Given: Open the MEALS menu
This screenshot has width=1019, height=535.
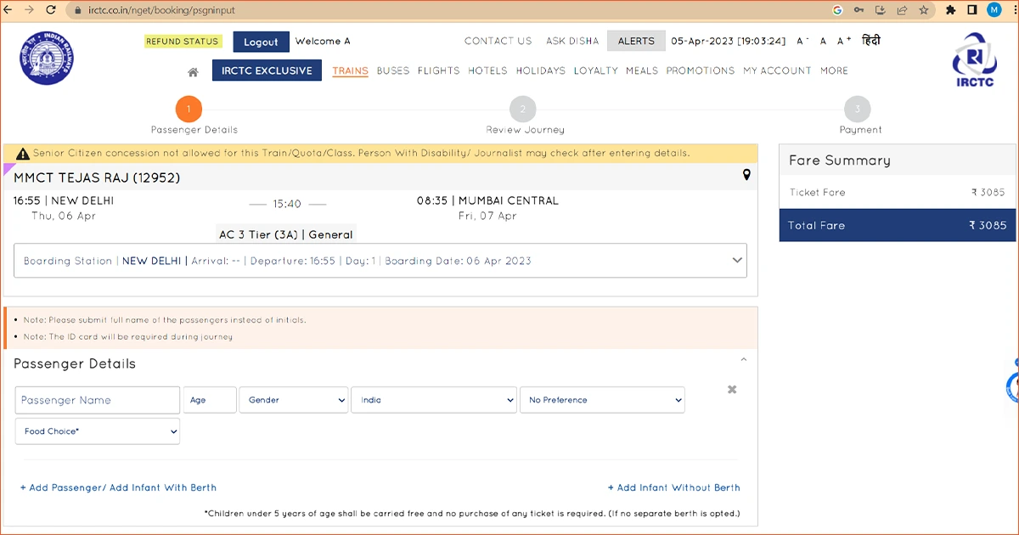Looking at the screenshot, I should click(x=642, y=70).
